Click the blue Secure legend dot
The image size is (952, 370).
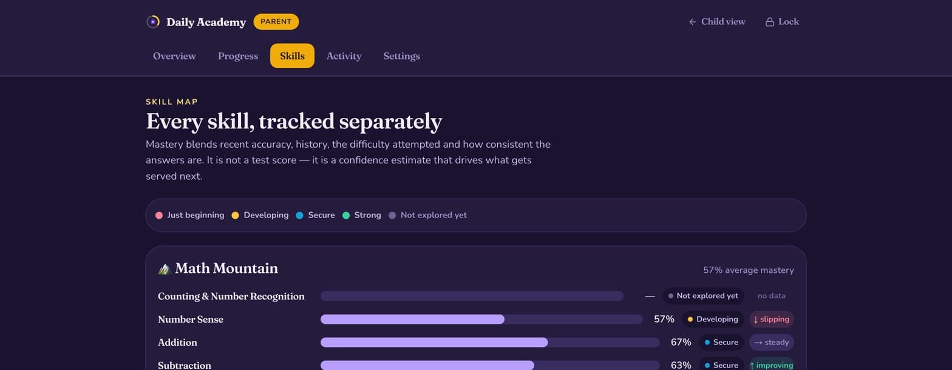300,215
